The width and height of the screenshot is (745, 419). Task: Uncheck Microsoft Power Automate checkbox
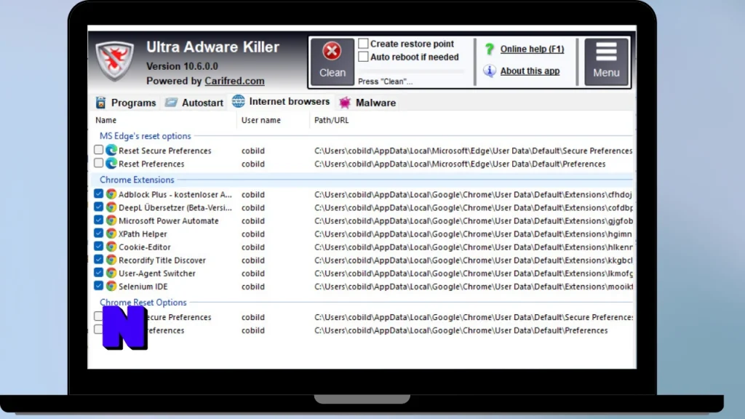[x=98, y=220]
